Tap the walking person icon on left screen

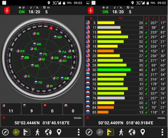pos(38,132)
